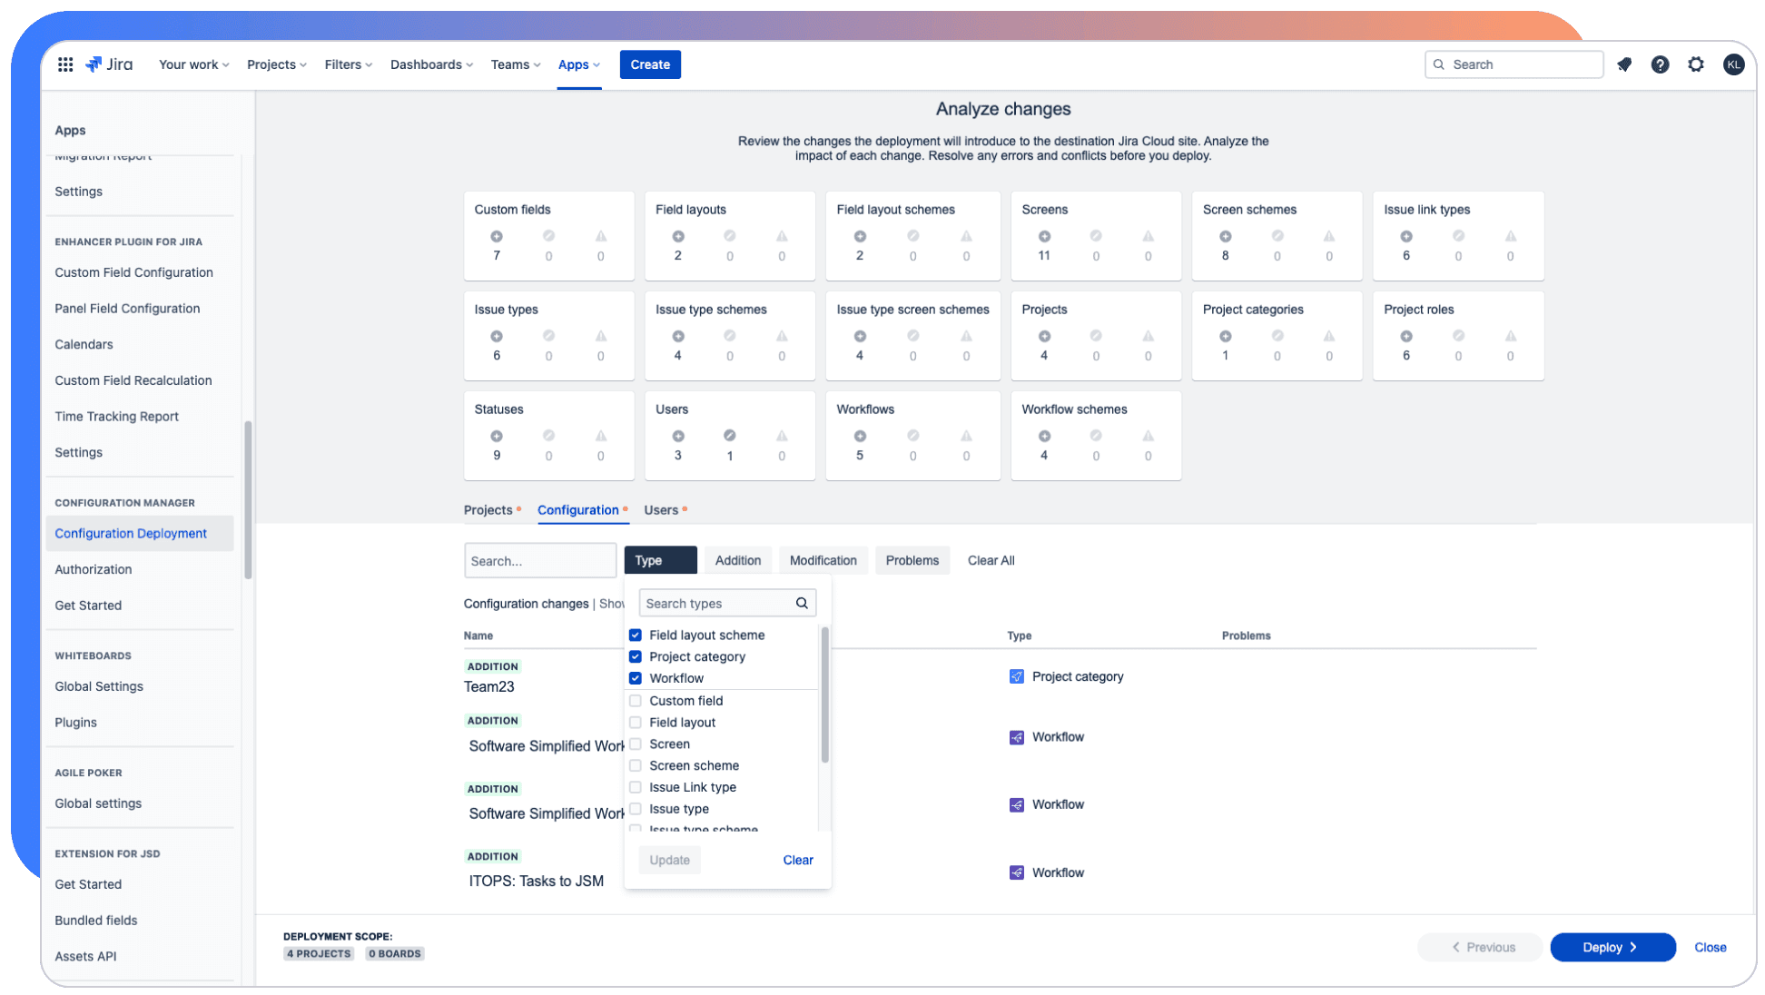Click the configuration changes Search field
The width and height of the screenshot is (1765, 995).
(540, 560)
